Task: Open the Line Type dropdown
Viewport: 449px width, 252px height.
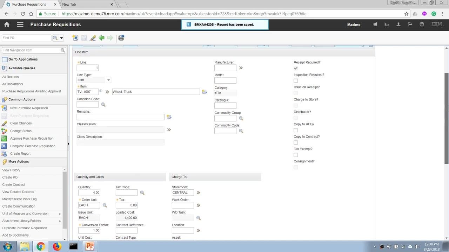Action: (108, 80)
